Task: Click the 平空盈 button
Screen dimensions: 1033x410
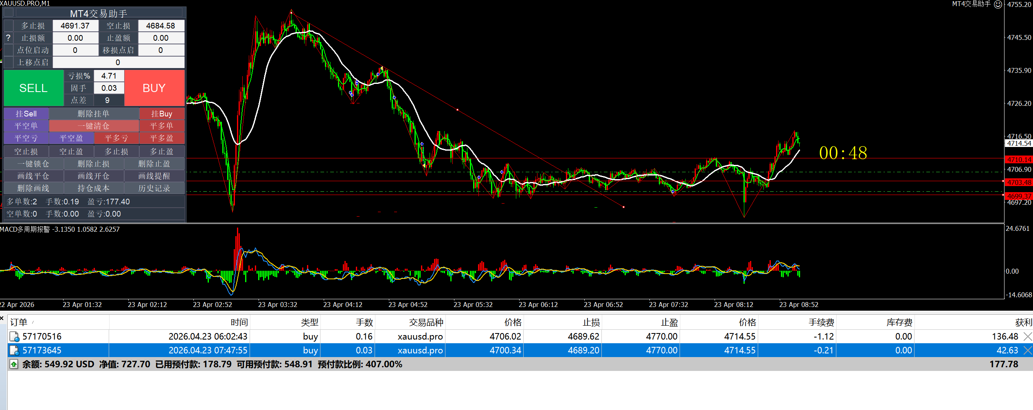Action: [x=72, y=138]
